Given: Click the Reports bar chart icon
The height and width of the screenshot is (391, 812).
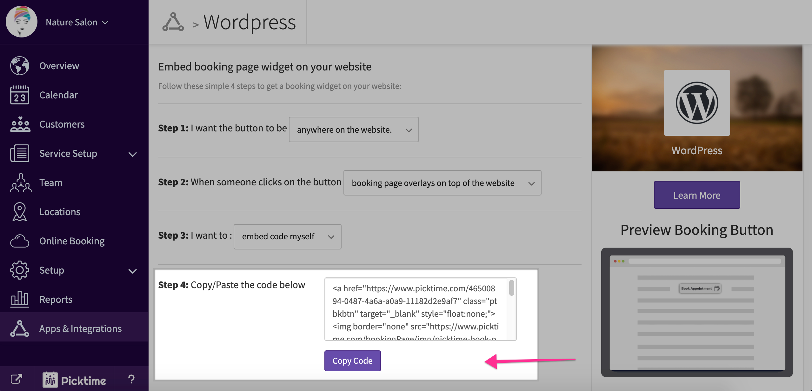Looking at the screenshot, I should pos(20,299).
